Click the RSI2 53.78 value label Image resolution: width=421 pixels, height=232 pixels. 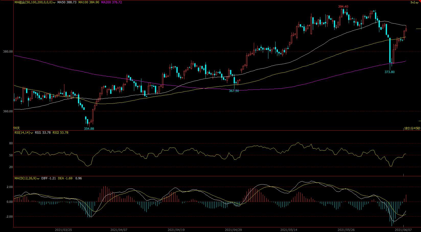(60, 133)
